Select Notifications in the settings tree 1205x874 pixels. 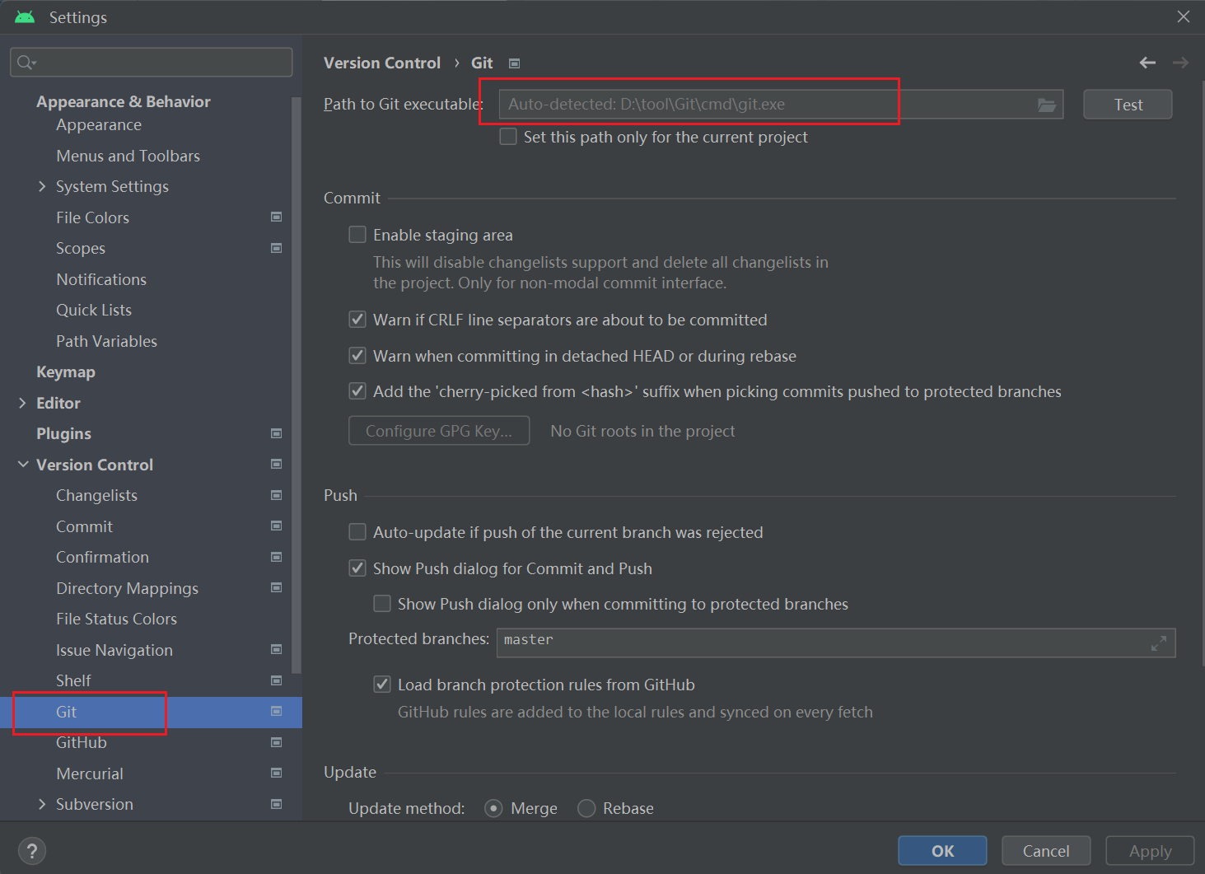coord(101,279)
